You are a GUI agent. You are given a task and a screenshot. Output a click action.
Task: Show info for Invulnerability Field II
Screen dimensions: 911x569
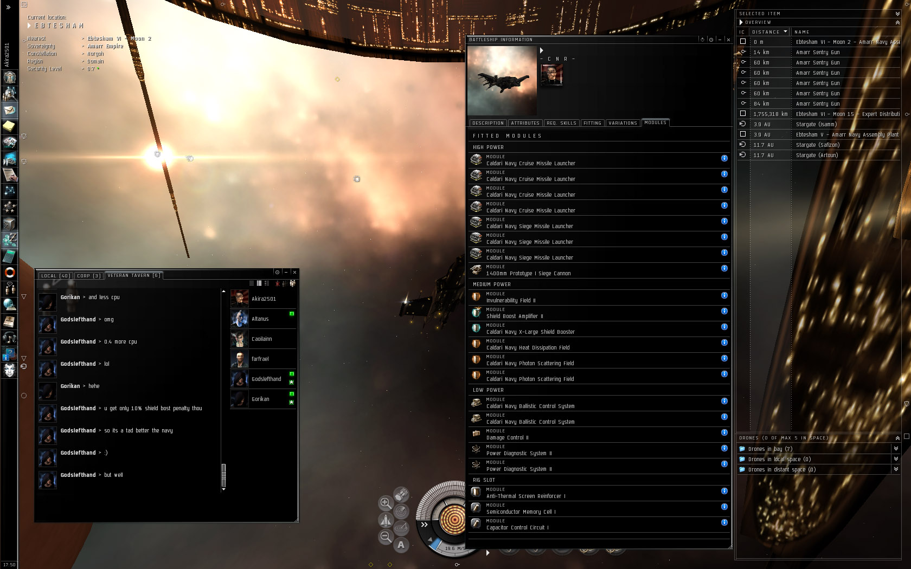click(724, 295)
